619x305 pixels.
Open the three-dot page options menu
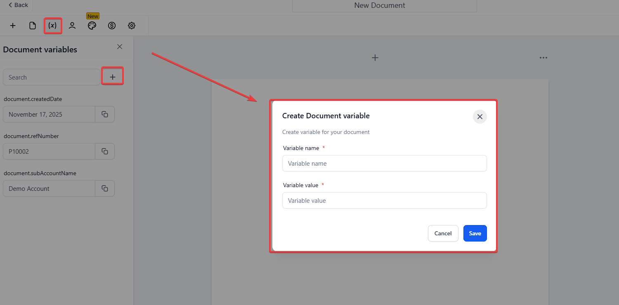[543, 58]
